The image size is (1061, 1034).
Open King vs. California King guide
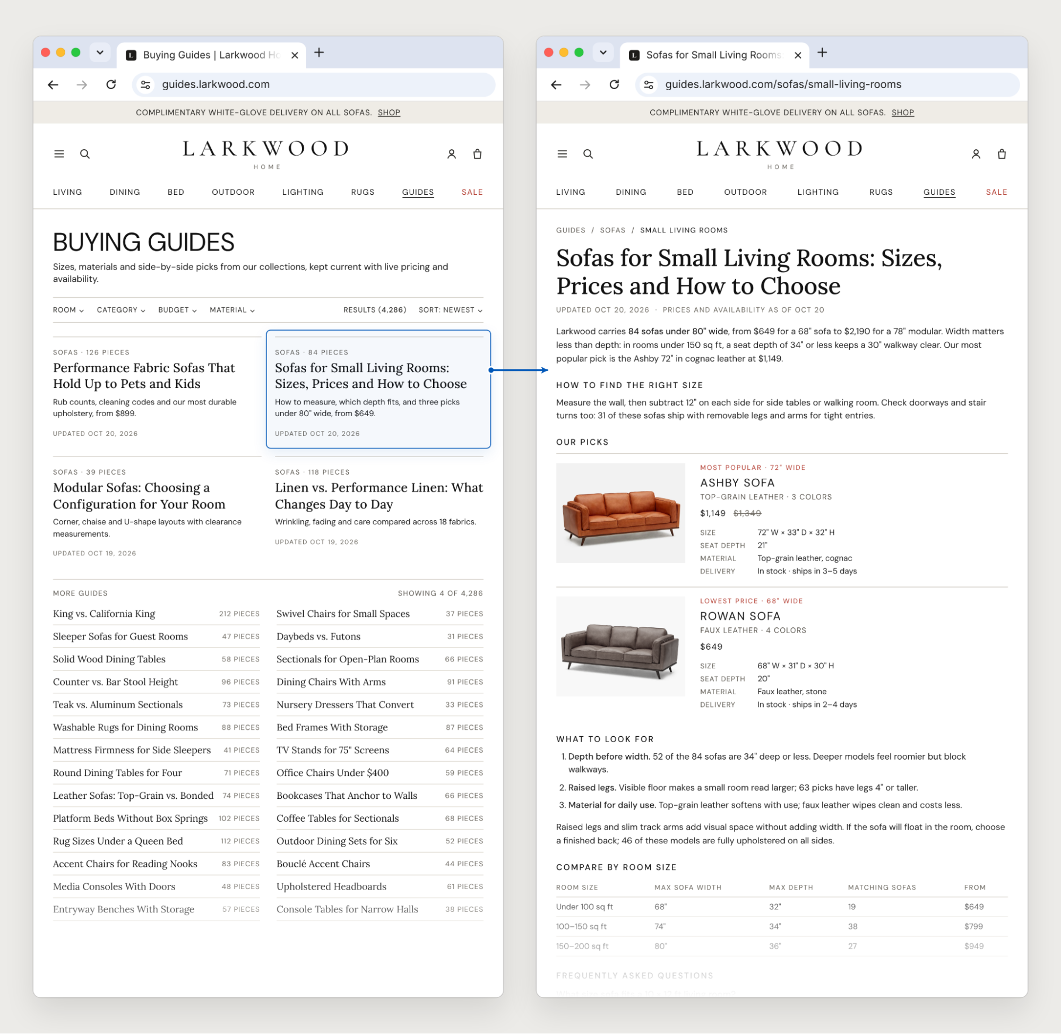click(x=157, y=614)
